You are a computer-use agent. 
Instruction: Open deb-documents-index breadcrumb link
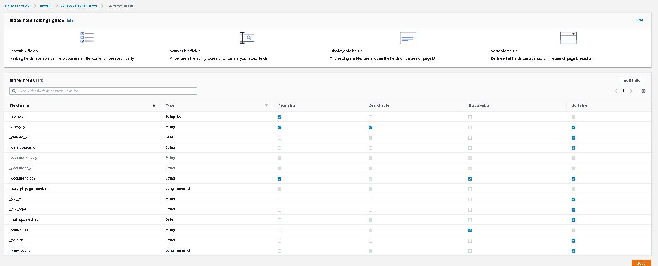80,6
